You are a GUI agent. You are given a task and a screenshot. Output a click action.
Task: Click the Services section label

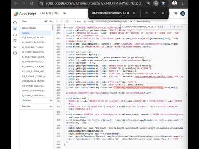pyautogui.click(x=26, y=106)
